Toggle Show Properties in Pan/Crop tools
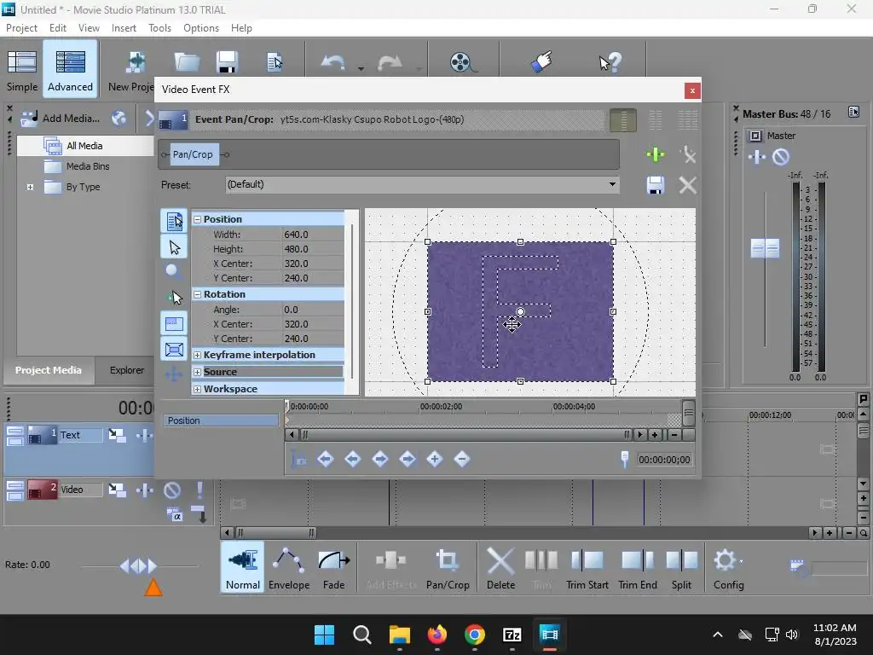This screenshot has height=655, width=873. (174, 221)
